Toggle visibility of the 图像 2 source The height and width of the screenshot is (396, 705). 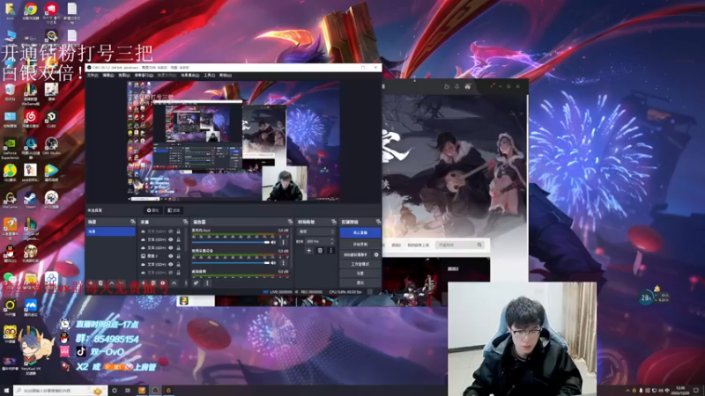coord(170,256)
